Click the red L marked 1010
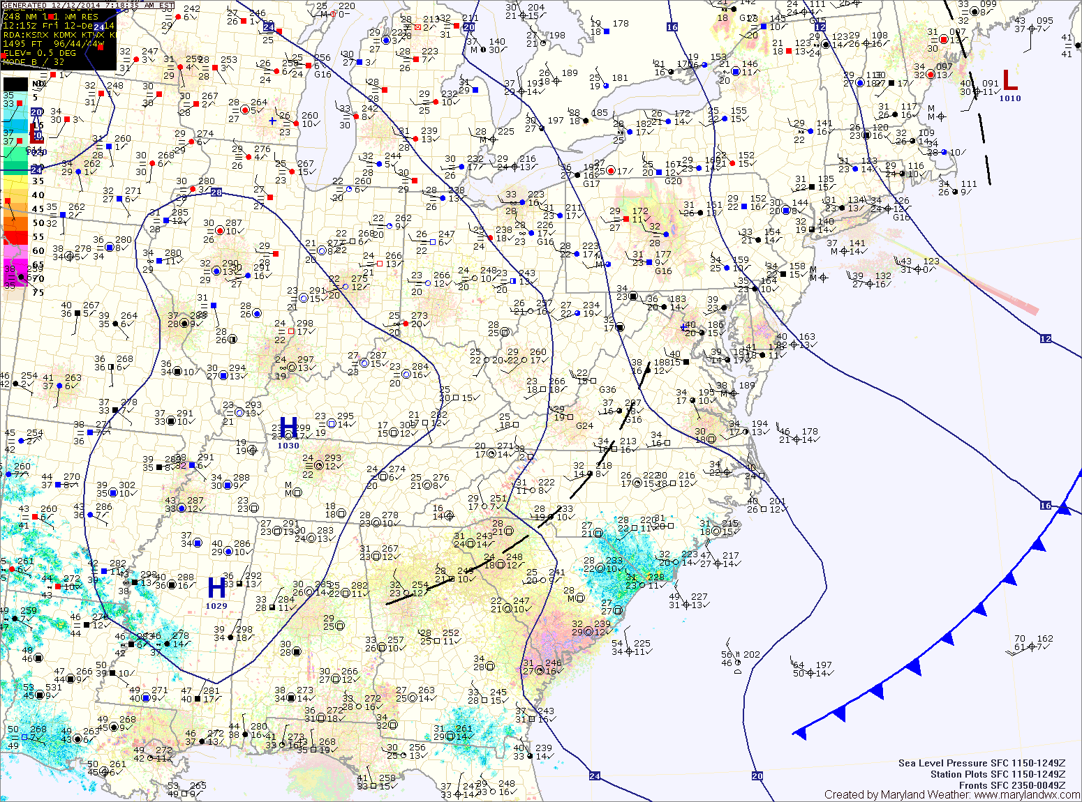Image resolution: width=1082 pixels, height=802 pixels. point(1009,80)
